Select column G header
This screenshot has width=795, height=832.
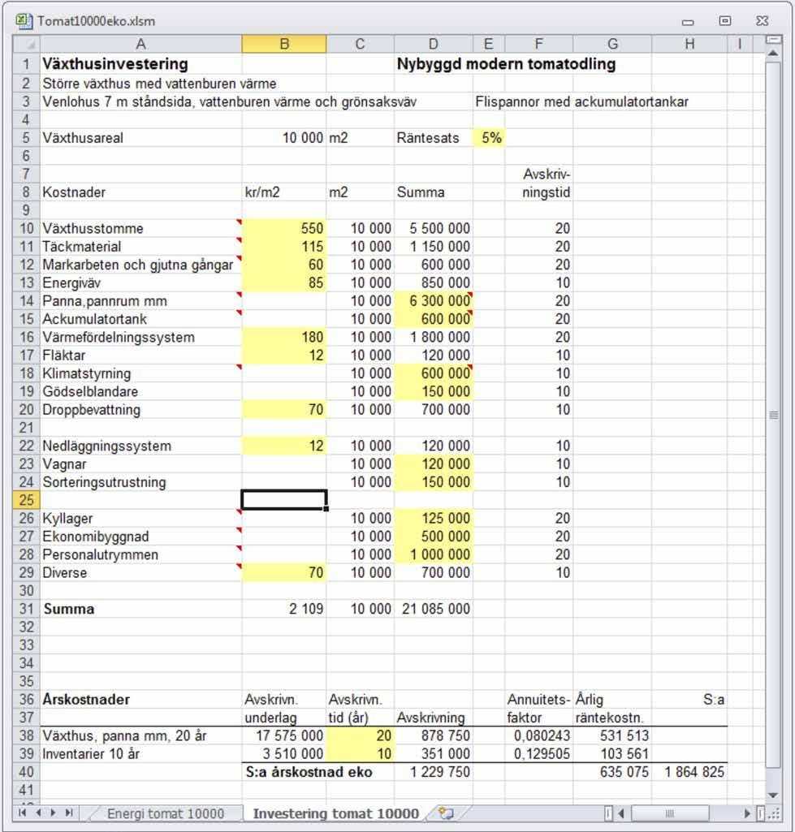click(612, 44)
